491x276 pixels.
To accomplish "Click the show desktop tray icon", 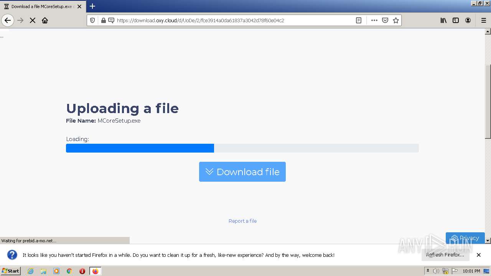I will click(486, 271).
